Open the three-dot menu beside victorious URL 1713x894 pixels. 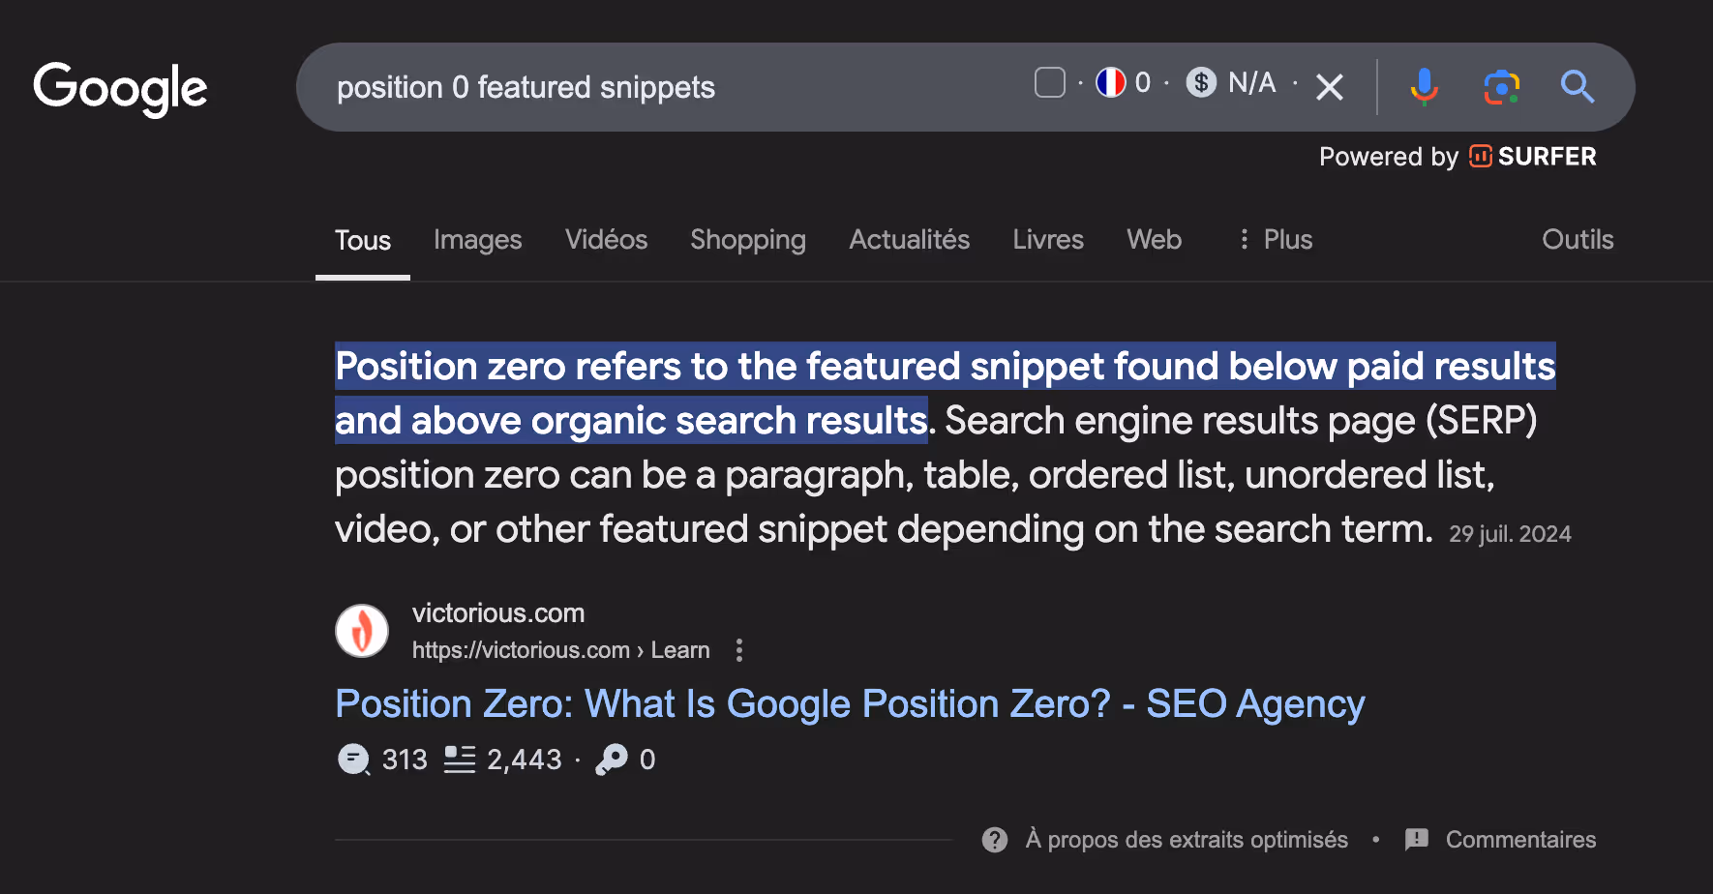coord(739,650)
